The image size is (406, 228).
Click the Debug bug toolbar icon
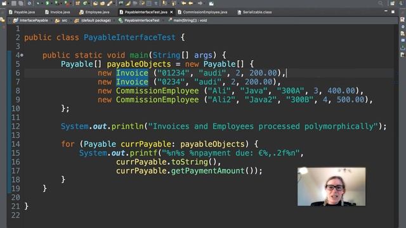[x=38, y=3]
